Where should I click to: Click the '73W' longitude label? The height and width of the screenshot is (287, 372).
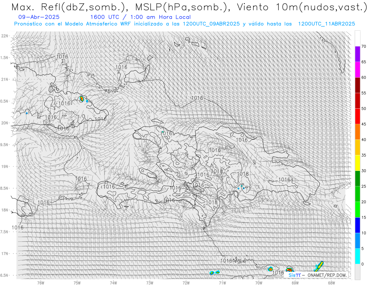point(150,282)
